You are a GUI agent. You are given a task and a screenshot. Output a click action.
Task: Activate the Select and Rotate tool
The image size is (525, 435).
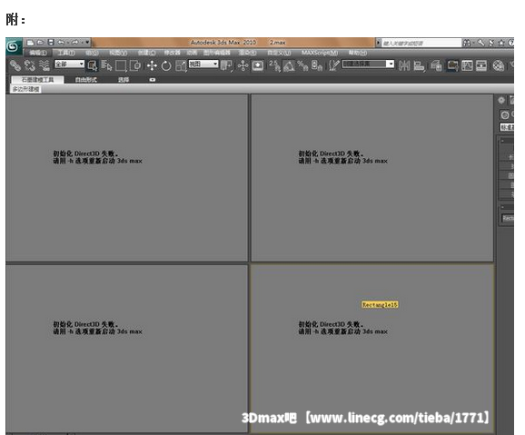166,65
